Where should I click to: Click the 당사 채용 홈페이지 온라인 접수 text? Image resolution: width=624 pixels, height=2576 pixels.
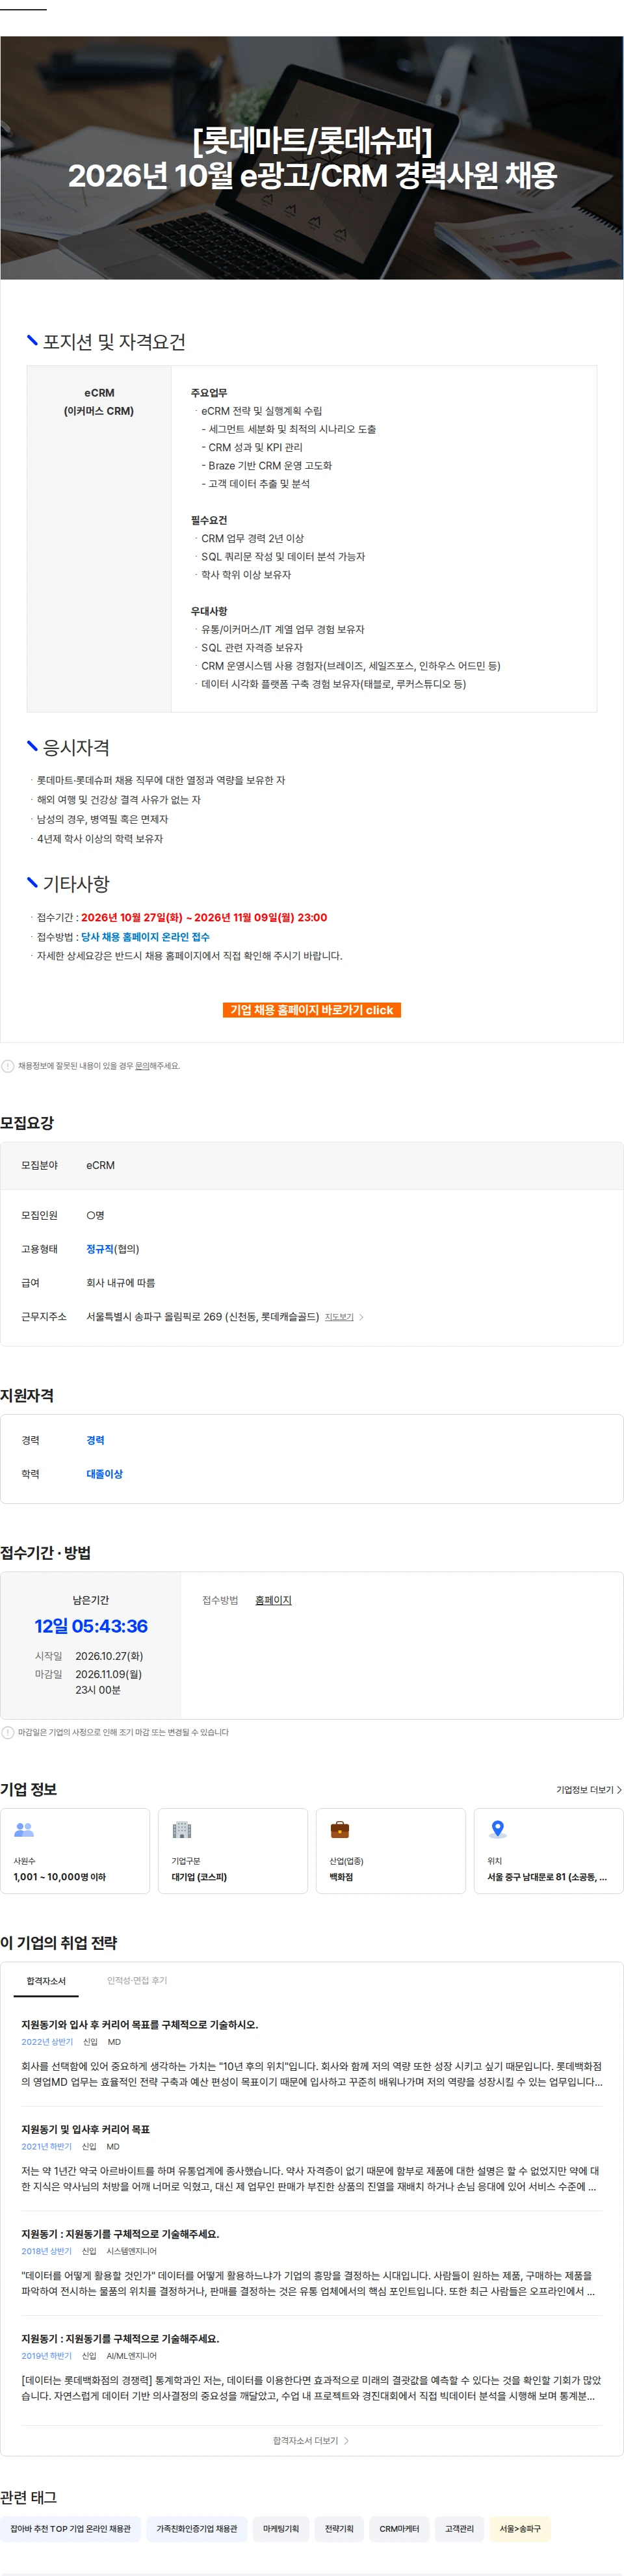coord(145,937)
